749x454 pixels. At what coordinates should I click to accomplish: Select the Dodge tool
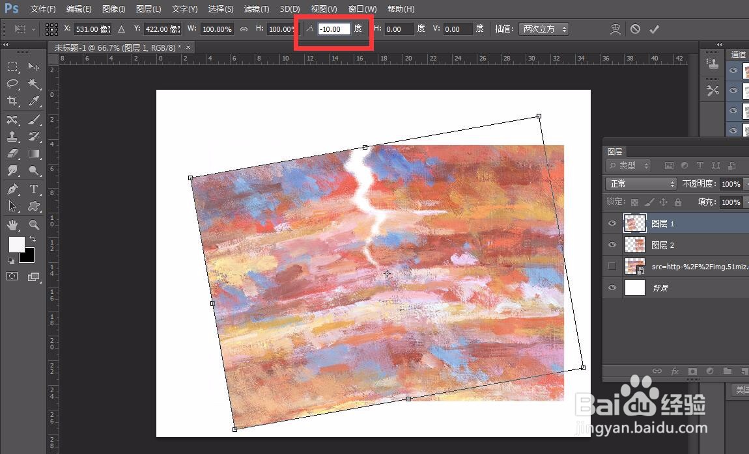click(33, 170)
